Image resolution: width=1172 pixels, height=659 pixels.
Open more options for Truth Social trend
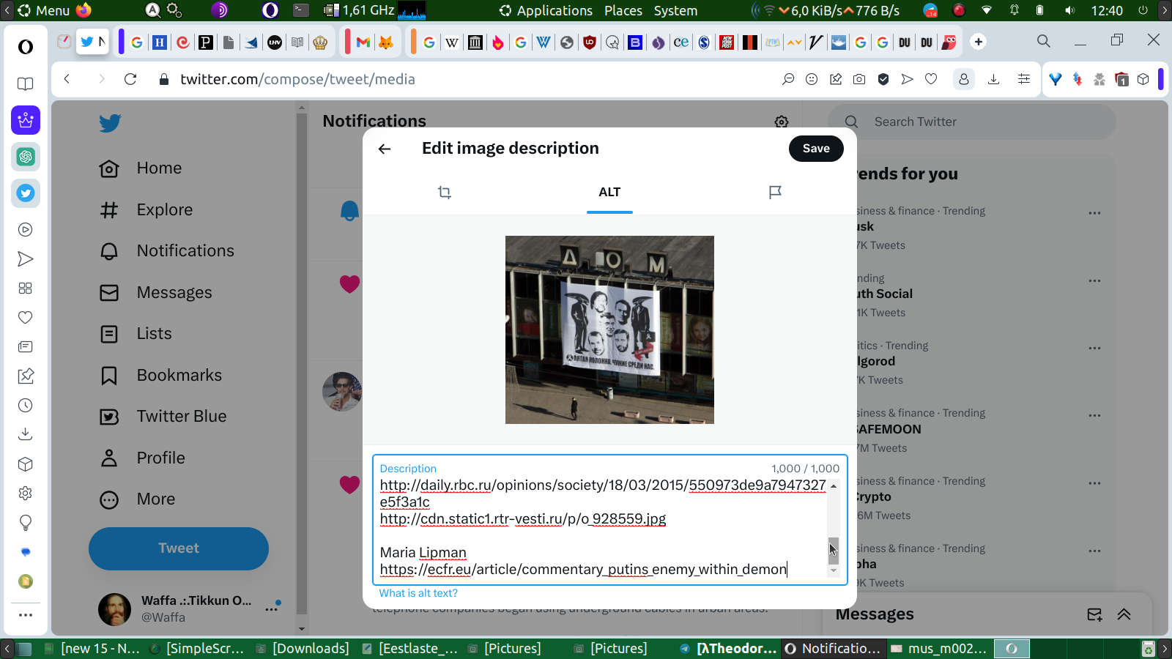[x=1094, y=280]
